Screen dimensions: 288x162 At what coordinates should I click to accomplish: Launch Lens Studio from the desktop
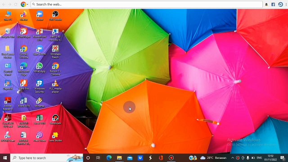55,137
